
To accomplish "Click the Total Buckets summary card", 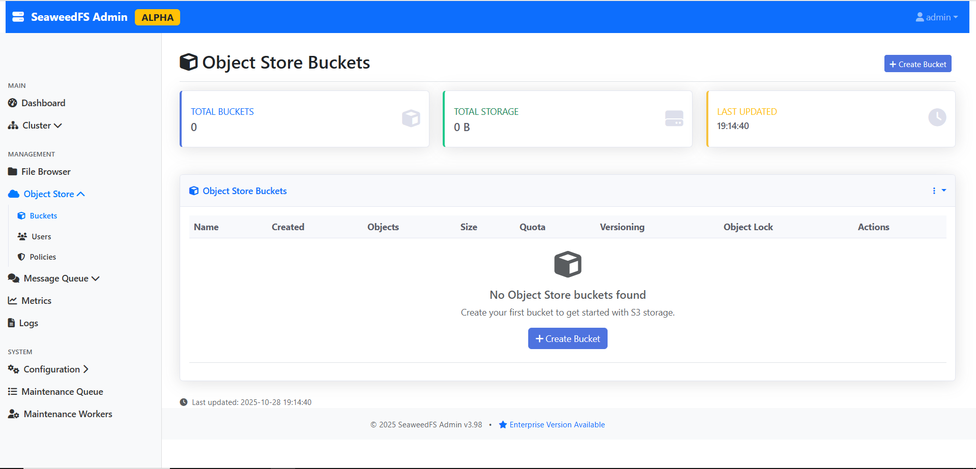I will click(x=304, y=119).
